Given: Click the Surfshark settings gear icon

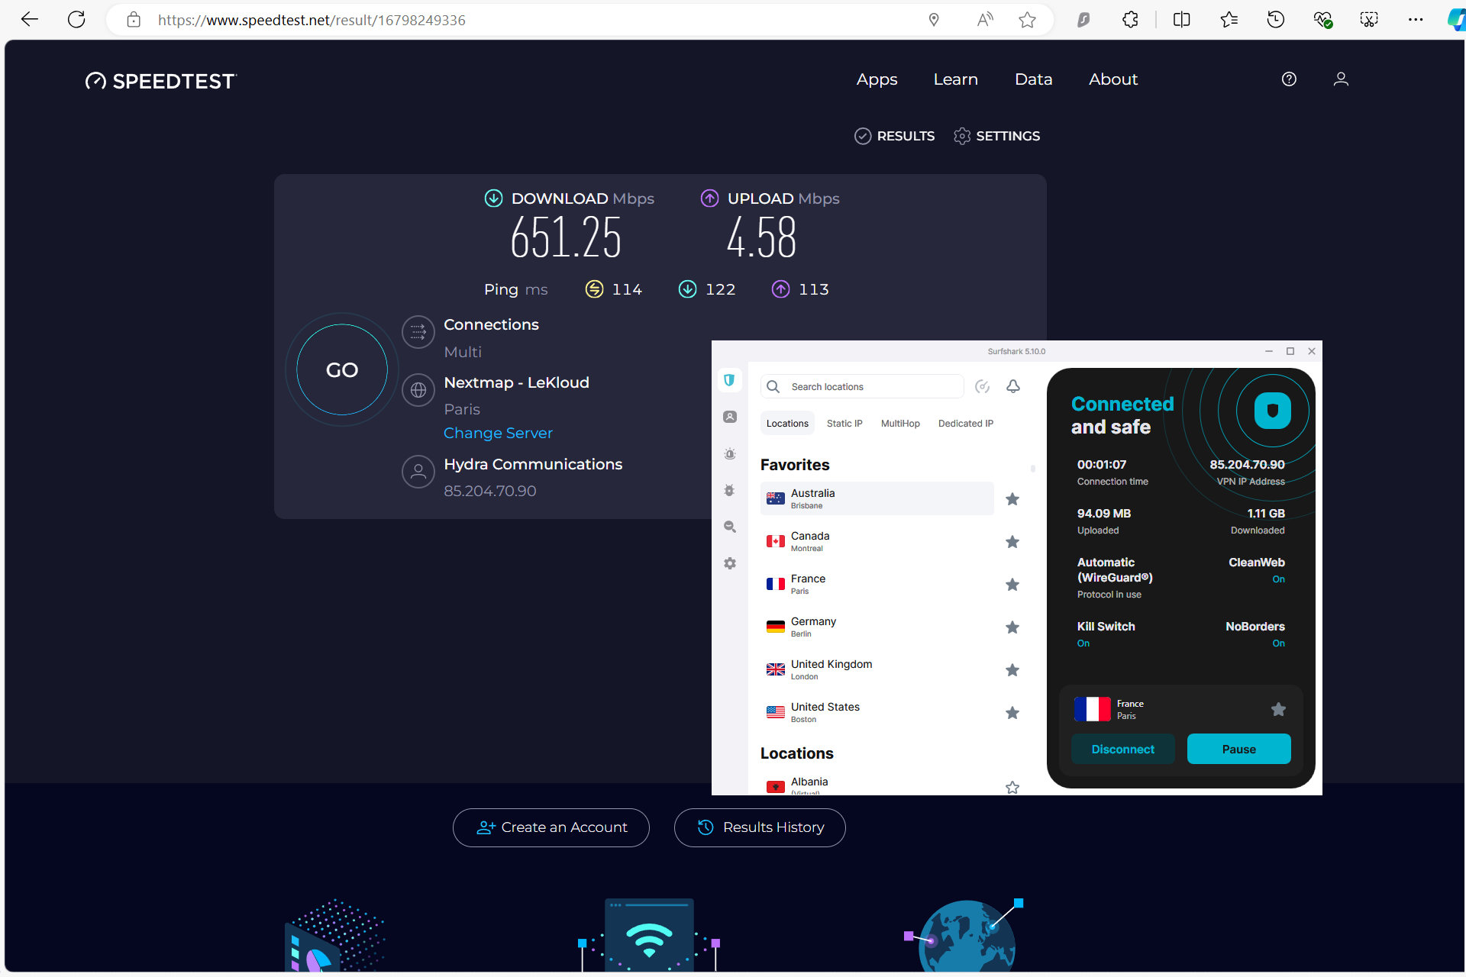Looking at the screenshot, I should (x=730, y=563).
